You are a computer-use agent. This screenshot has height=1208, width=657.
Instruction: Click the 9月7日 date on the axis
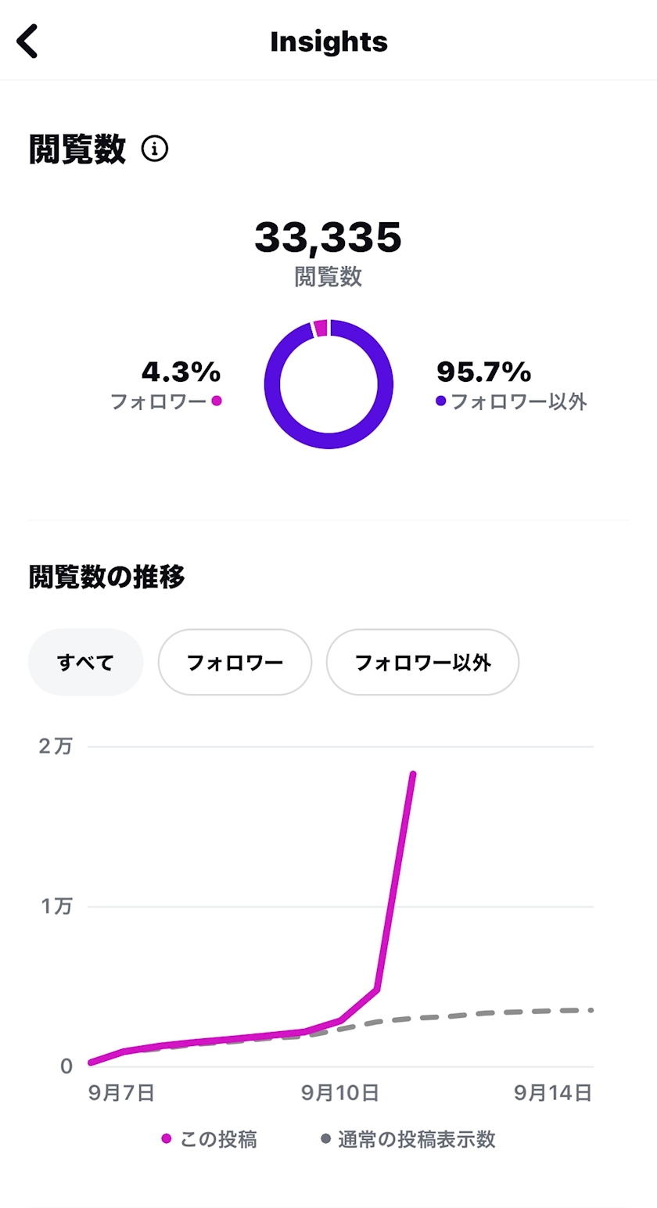tap(121, 1093)
